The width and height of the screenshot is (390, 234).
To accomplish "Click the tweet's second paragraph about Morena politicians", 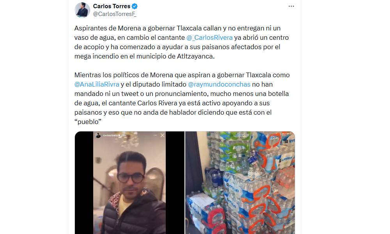I will click(x=182, y=98).
